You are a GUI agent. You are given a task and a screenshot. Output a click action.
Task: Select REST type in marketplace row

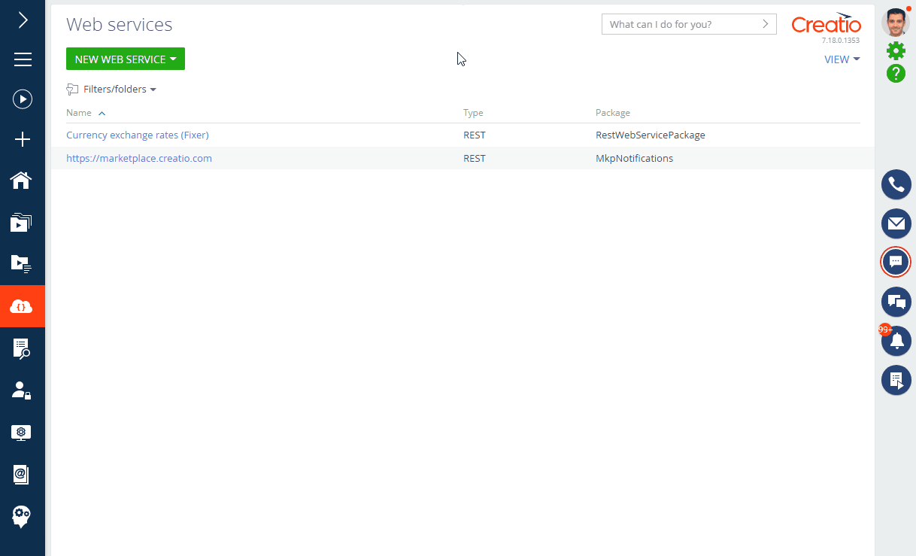(475, 159)
